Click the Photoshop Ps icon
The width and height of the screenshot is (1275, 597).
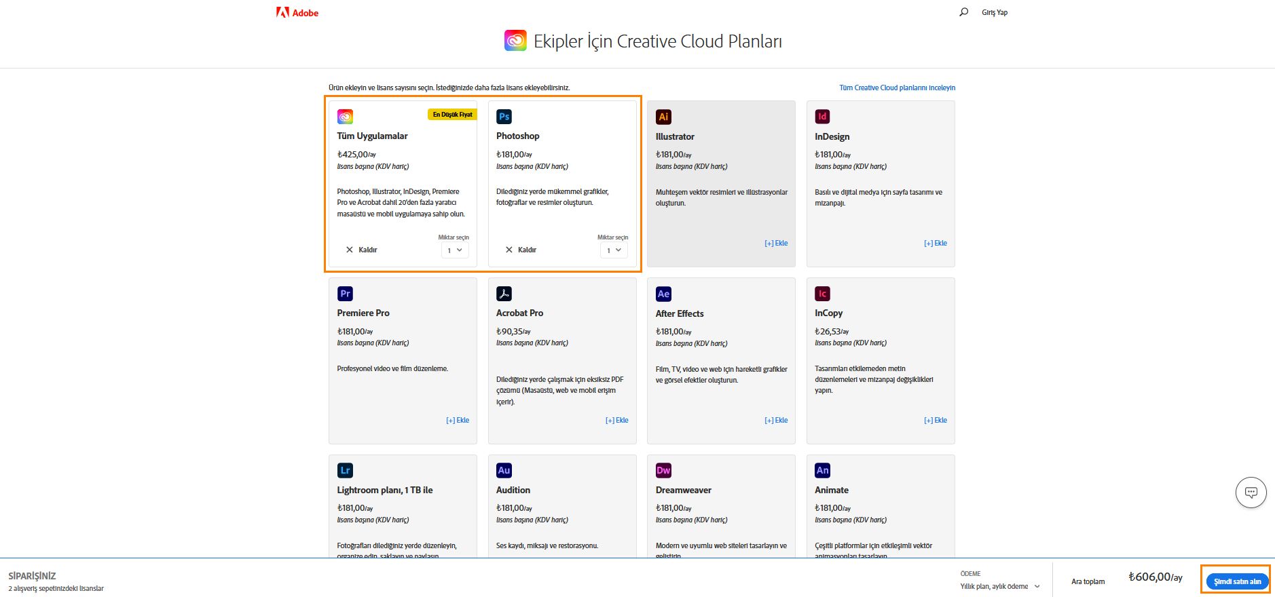tap(504, 117)
